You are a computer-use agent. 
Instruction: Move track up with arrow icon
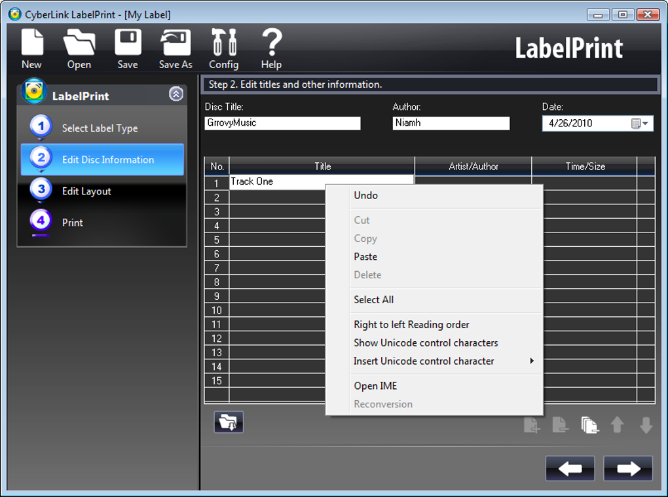(x=618, y=425)
